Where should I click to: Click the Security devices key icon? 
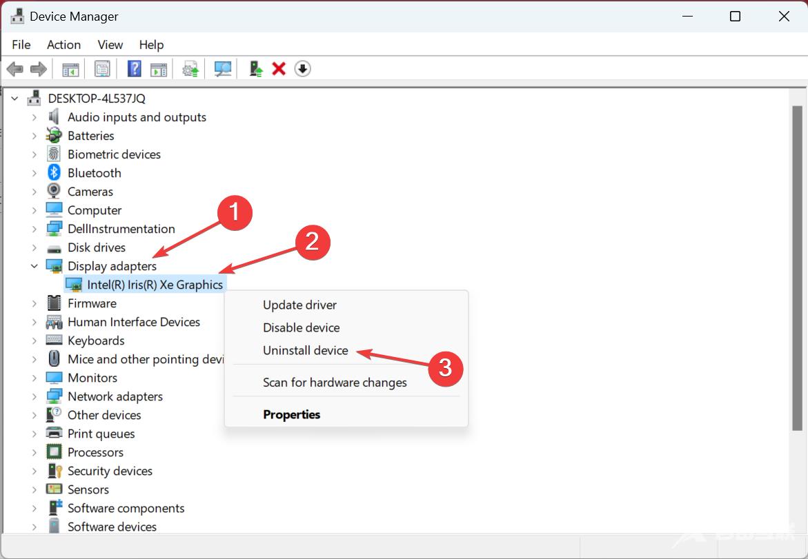54,471
